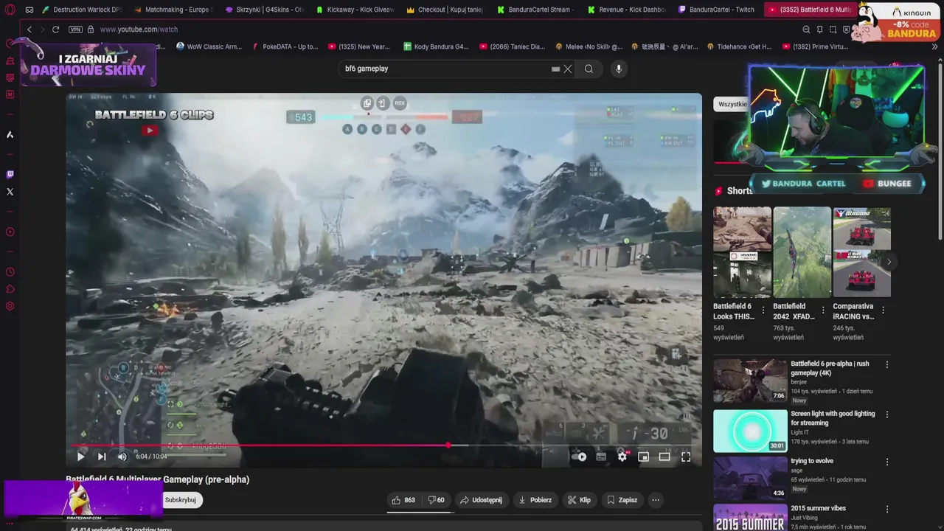Switch to Checkout Kupuj taniej tab

coord(446,10)
